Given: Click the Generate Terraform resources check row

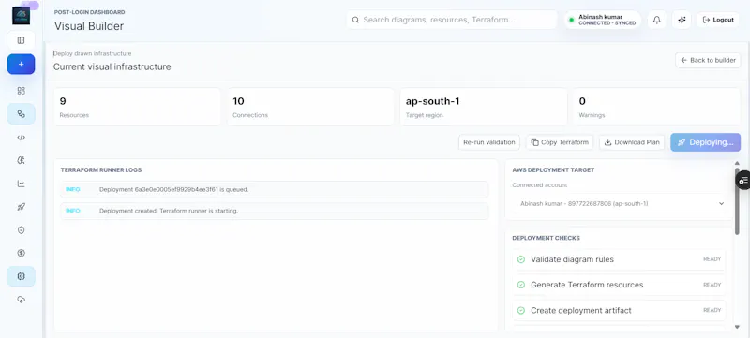Looking at the screenshot, I should (619, 285).
